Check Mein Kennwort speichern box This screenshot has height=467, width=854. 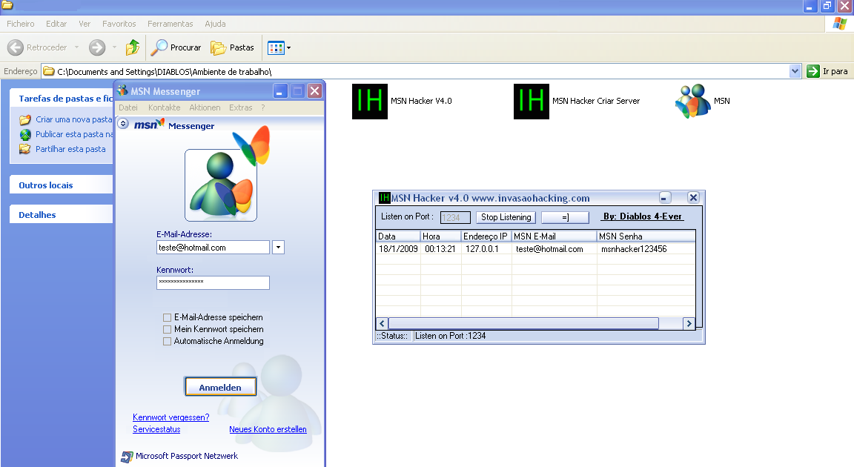pyautogui.click(x=168, y=329)
